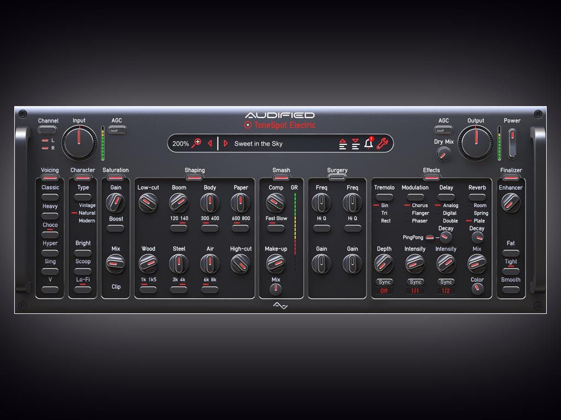Image resolution: width=561 pixels, height=420 pixels.
Task: Toggle the Smash section on/off
Action: pos(281,178)
